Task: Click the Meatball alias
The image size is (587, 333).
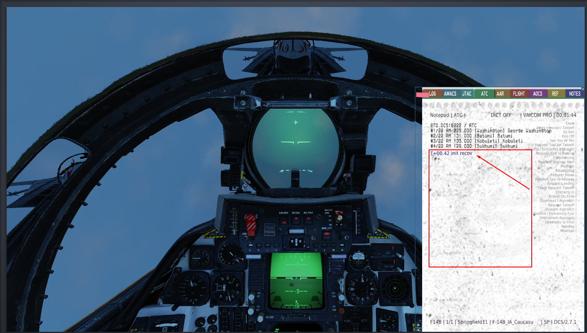Action: click(x=567, y=231)
